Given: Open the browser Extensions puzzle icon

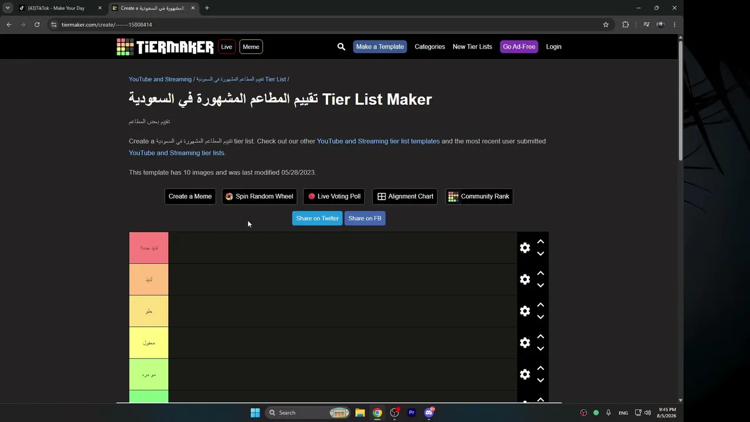Looking at the screenshot, I should (626, 25).
